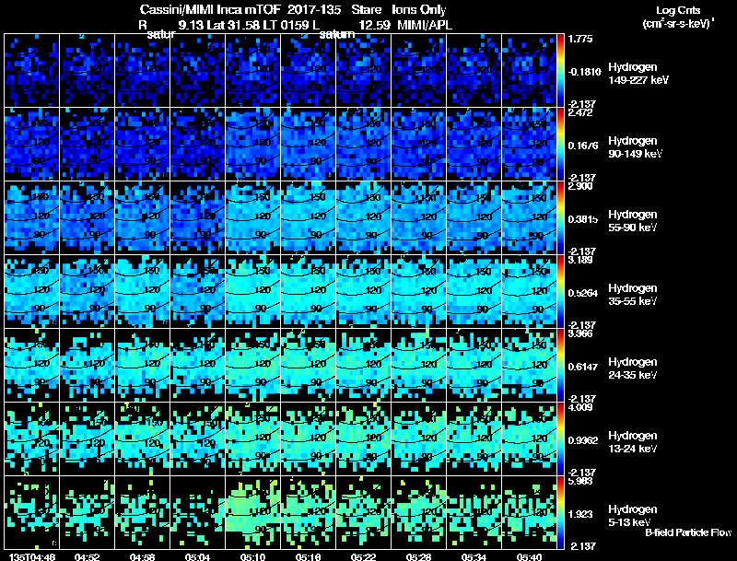Viewport: 737px width, 561px height.
Task: Click the Hydrogen 90-149 keV panel at 05:16
Action: 309,145
